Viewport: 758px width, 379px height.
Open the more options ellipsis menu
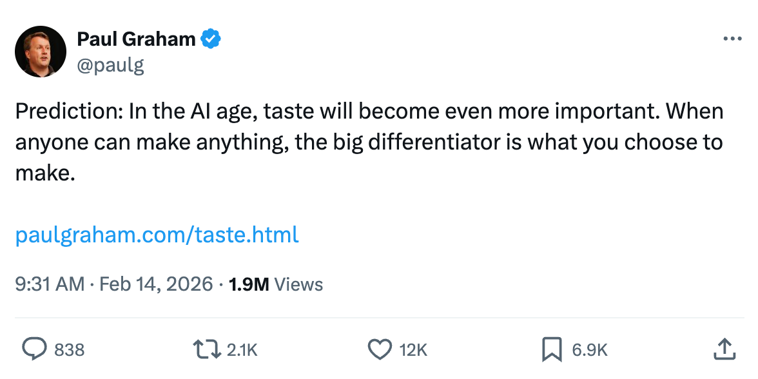click(x=732, y=39)
